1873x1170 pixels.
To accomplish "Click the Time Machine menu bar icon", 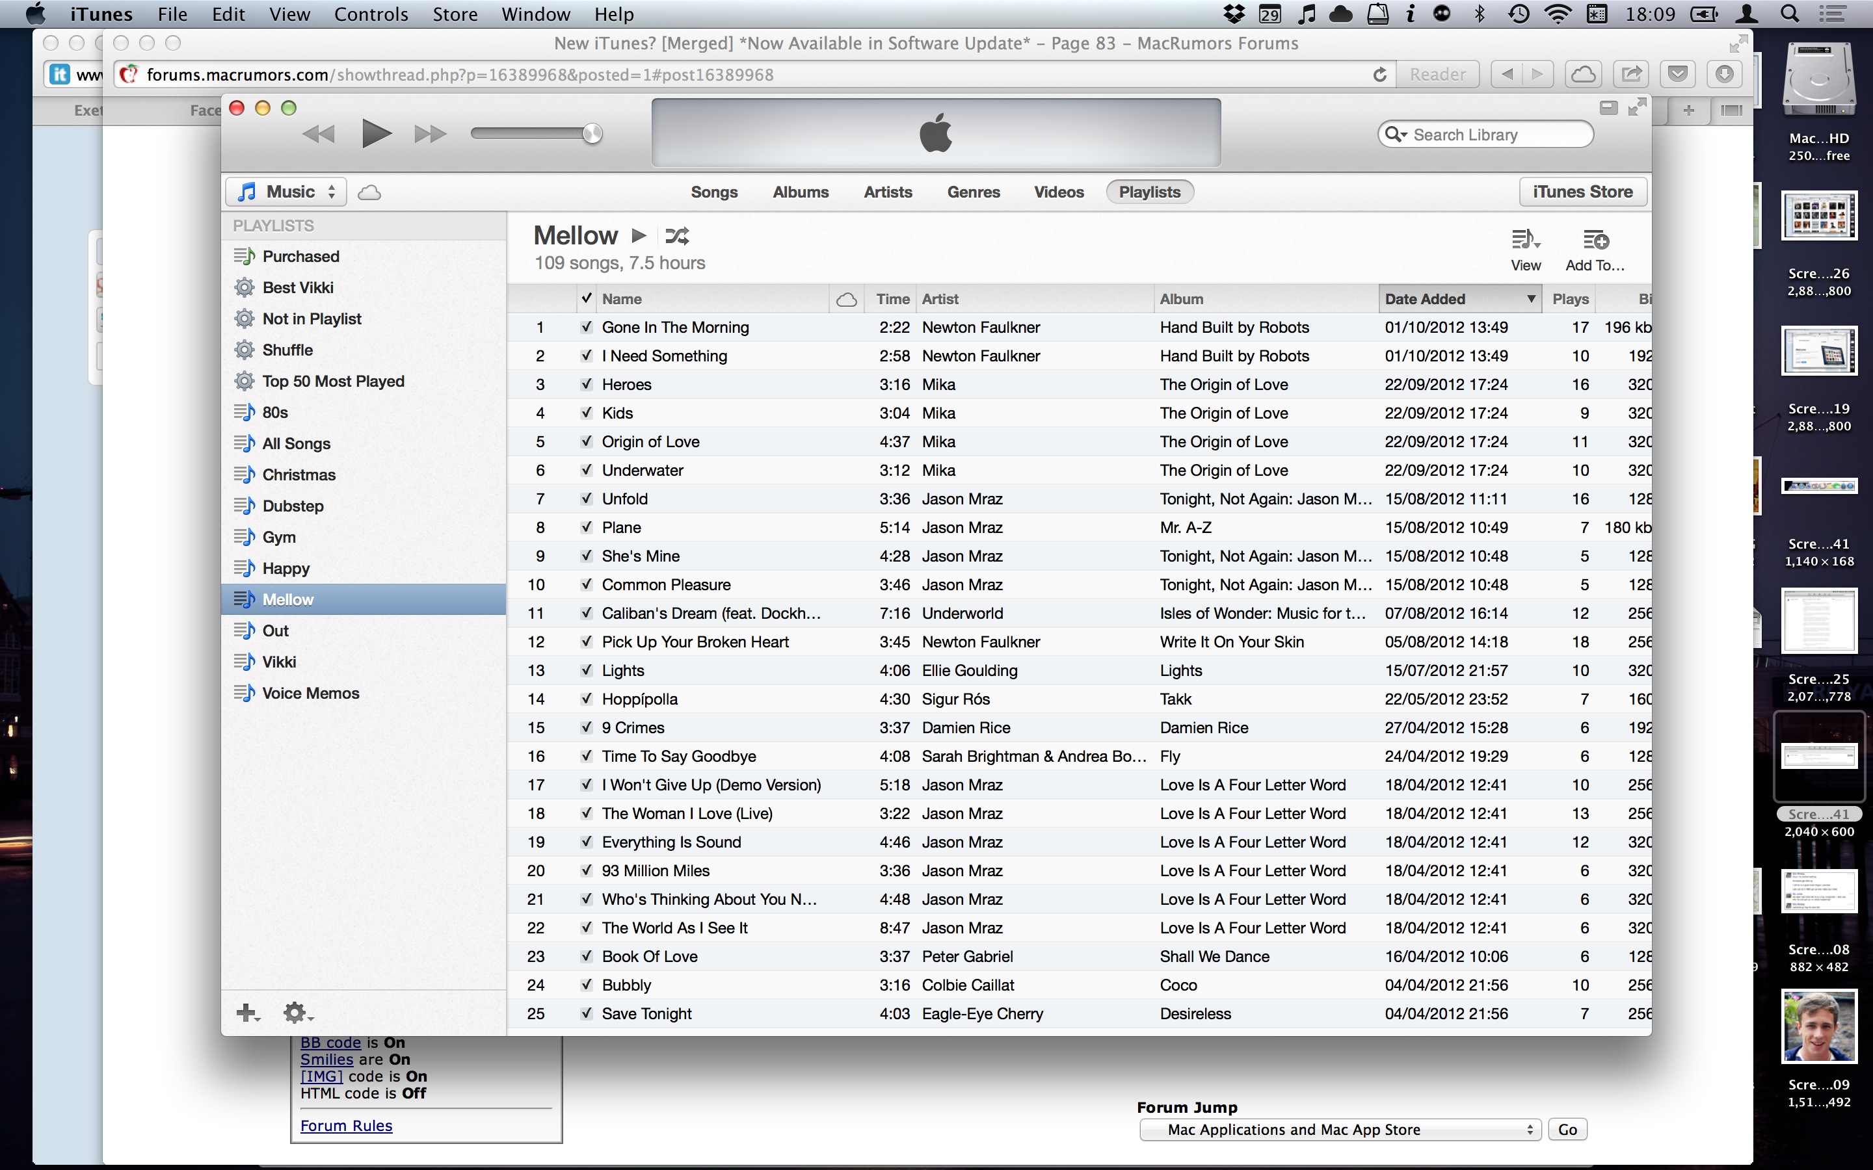I will [1518, 14].
